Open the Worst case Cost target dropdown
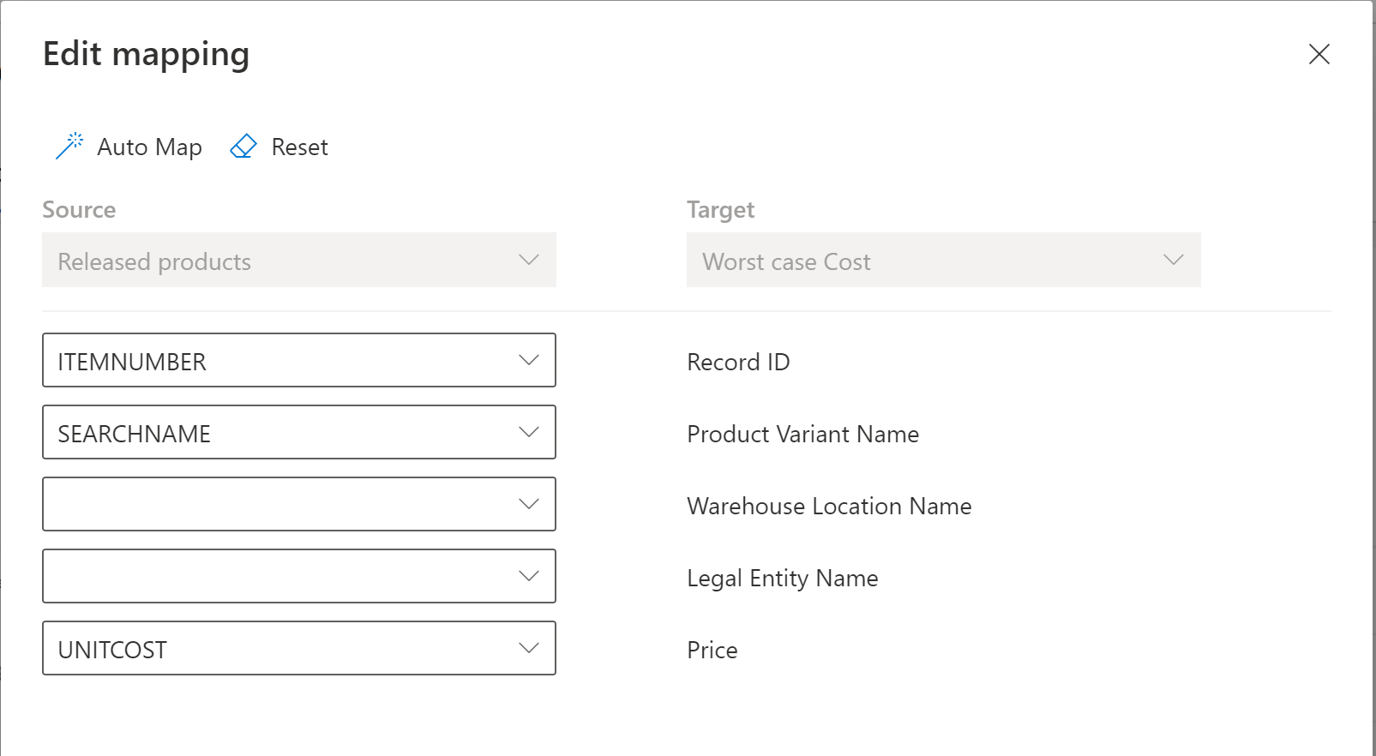The width and height of the screenshot is (1376, 756). coord(926,261)
